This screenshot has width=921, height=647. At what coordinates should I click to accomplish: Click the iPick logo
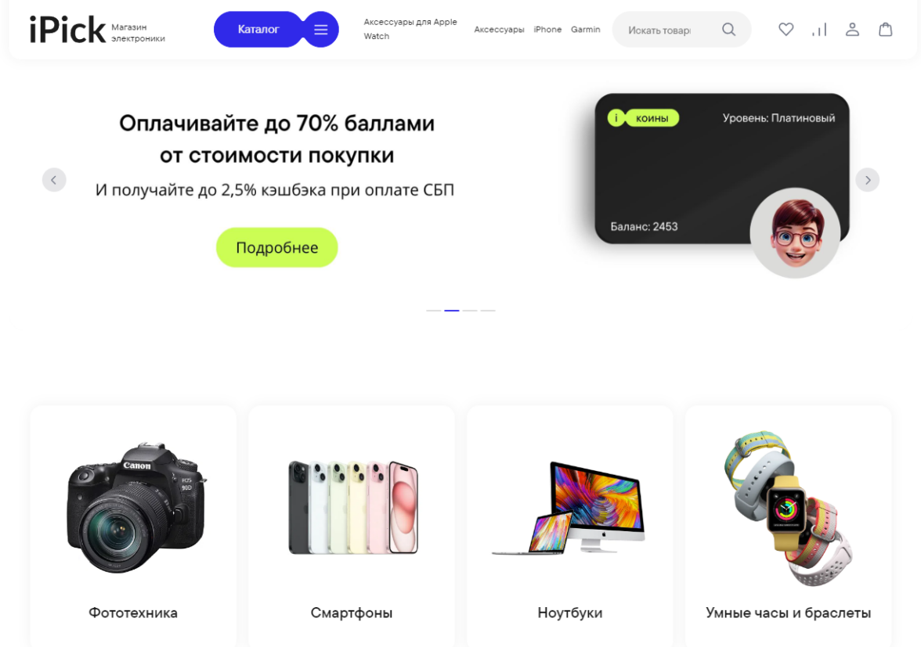click(x=67, y=29)
